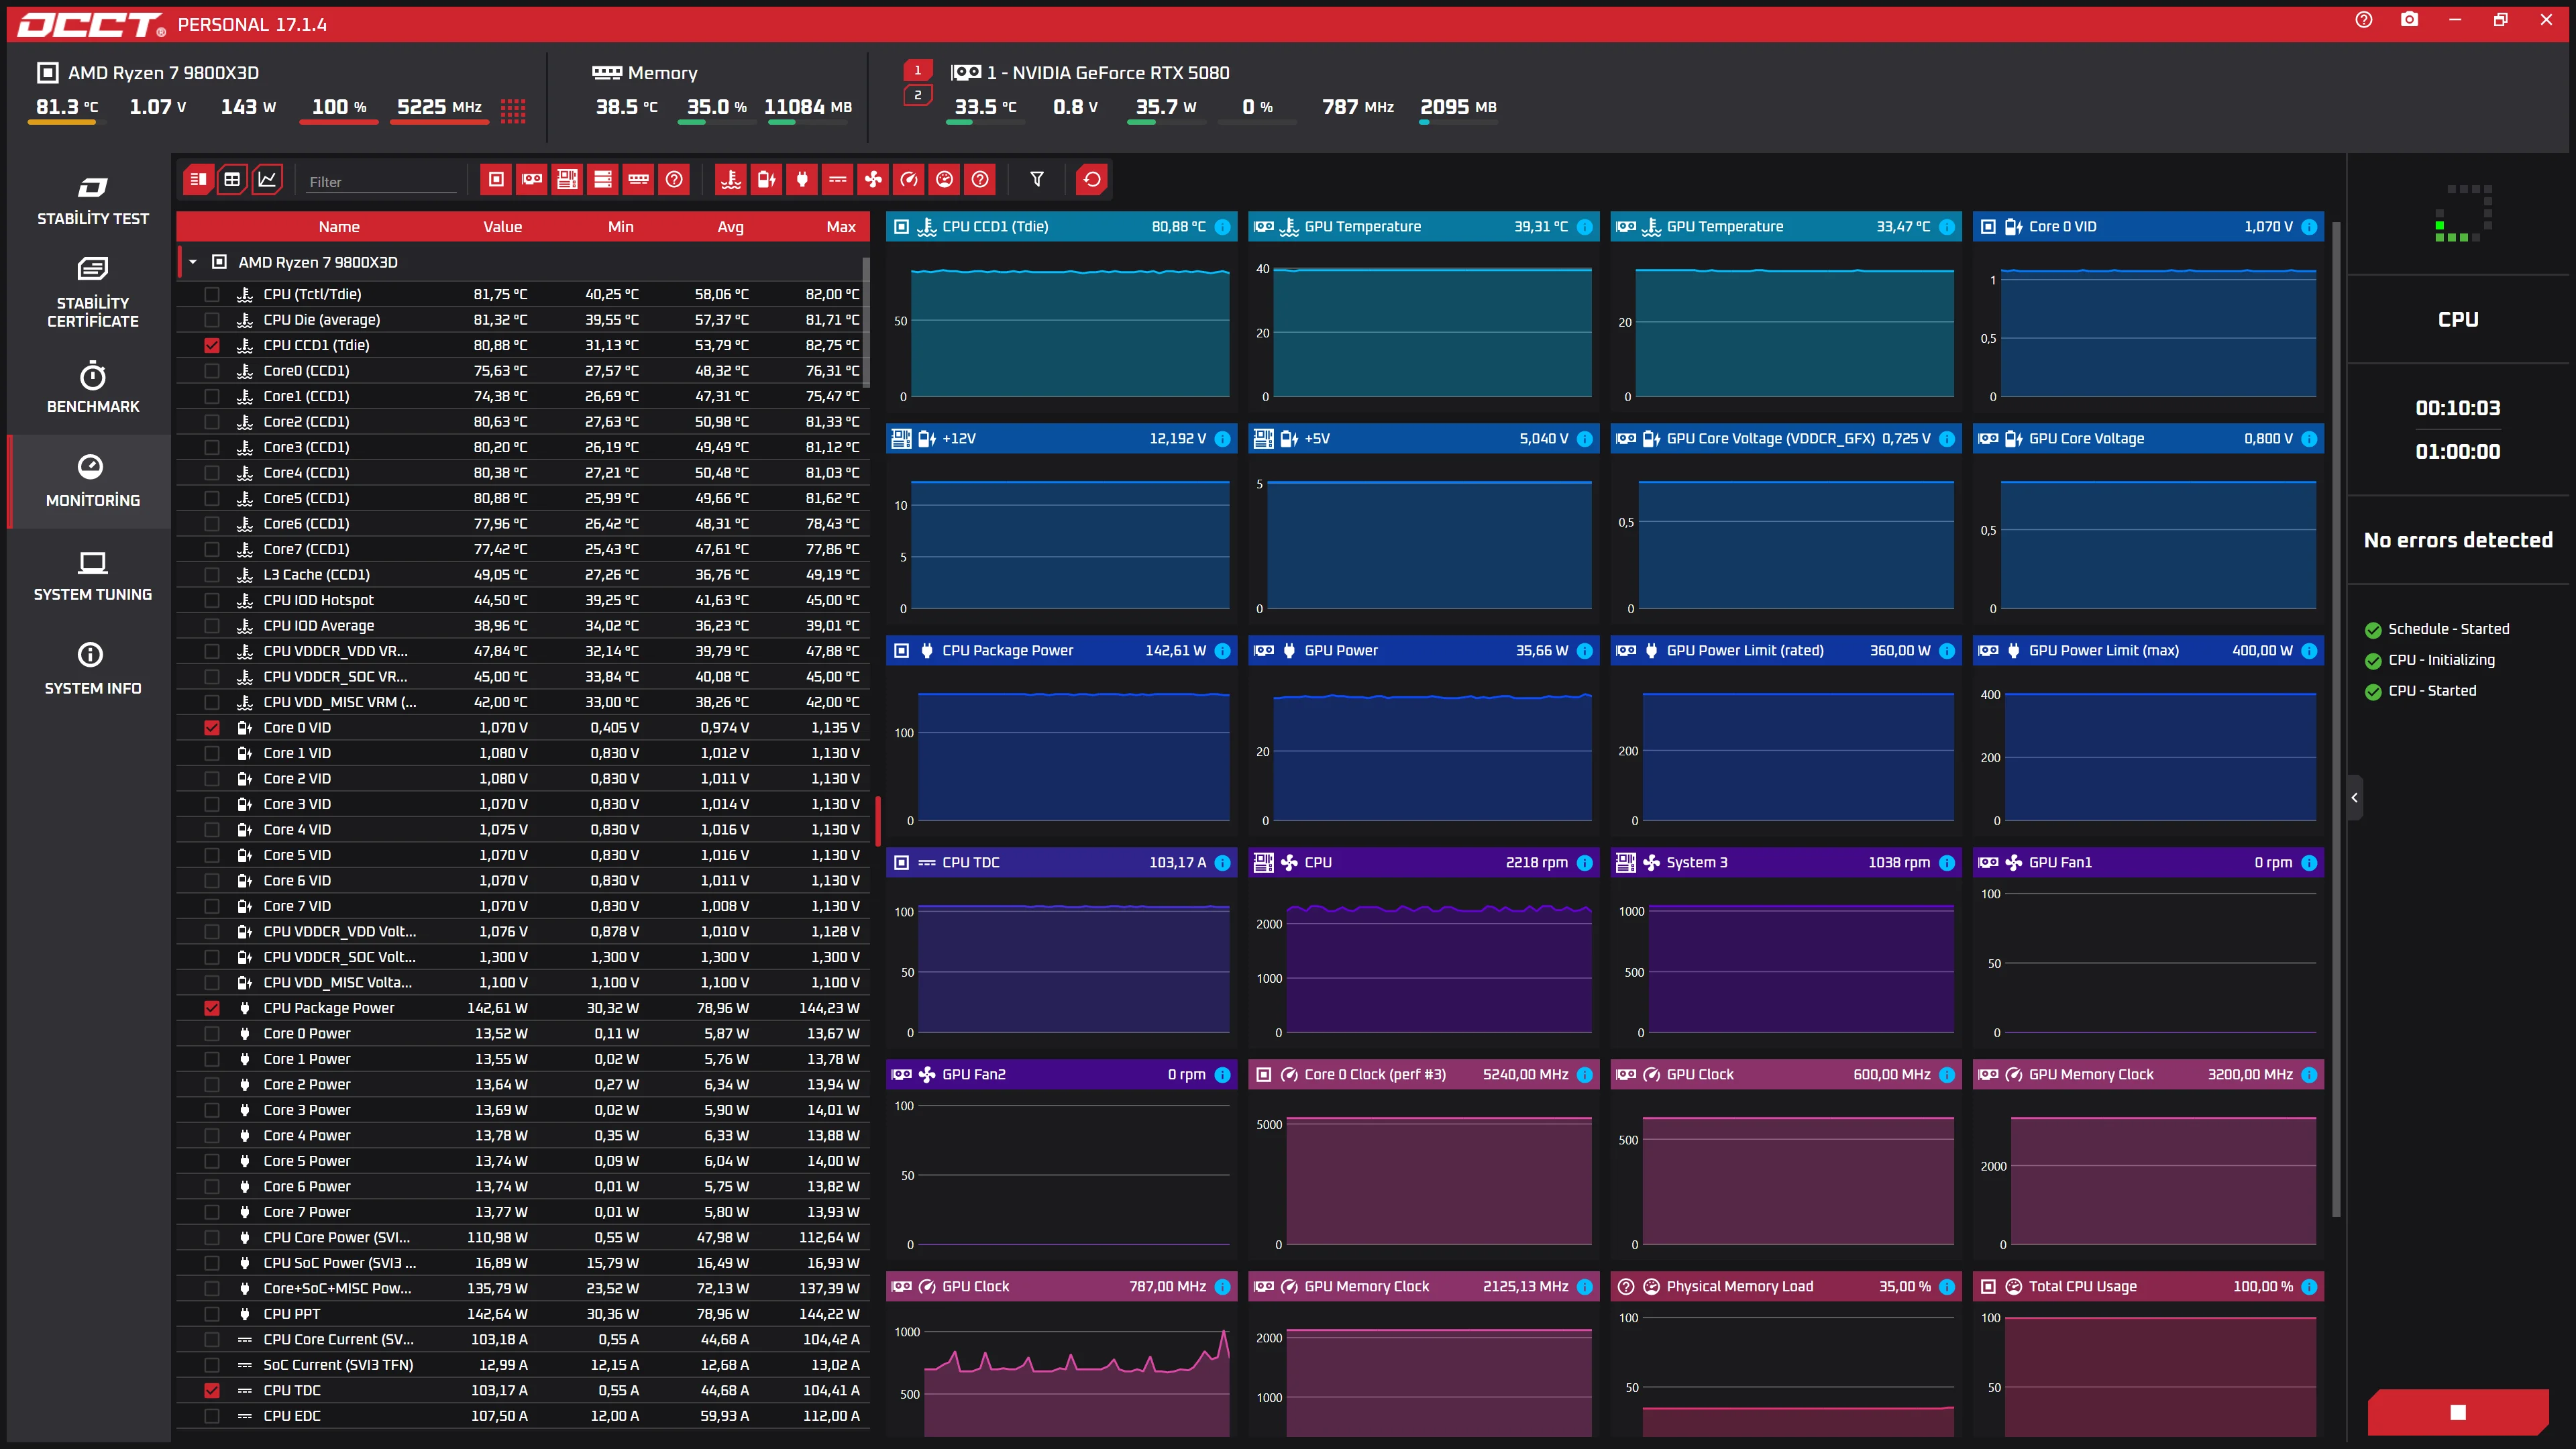Uncheck the Core 0 VID checkbox
2576x1449 pixels.
(x=212, y=728)
